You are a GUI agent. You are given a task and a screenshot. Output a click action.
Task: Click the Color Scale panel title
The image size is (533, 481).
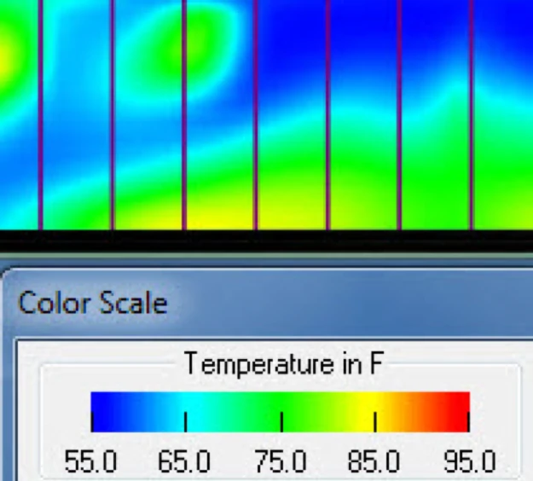click(92, 303)
